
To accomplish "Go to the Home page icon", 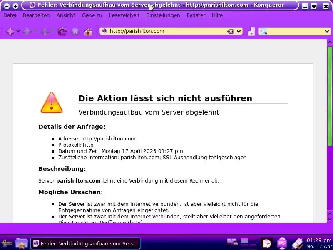I will click(x=88, y=32).
